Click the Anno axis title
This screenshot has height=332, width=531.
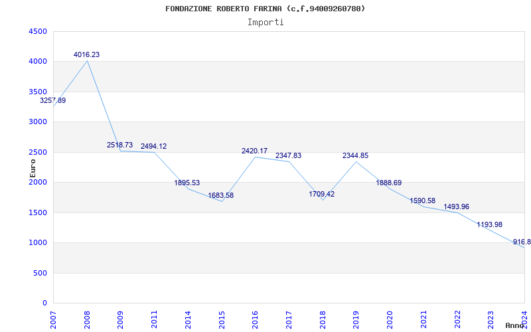515,325
